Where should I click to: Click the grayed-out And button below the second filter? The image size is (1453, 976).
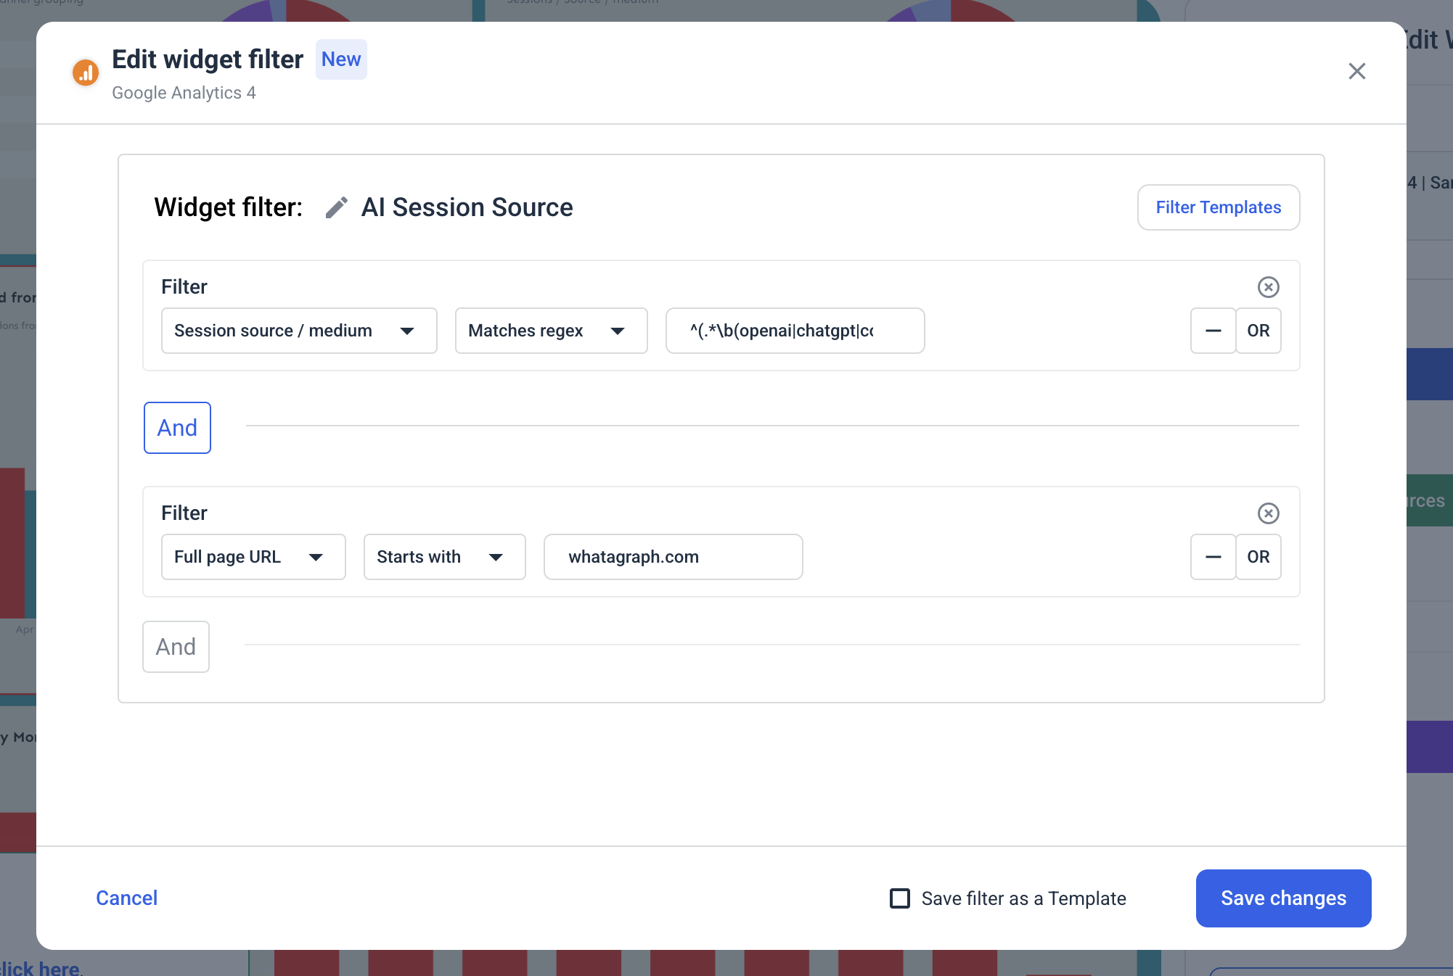click(x=176, y=646)
